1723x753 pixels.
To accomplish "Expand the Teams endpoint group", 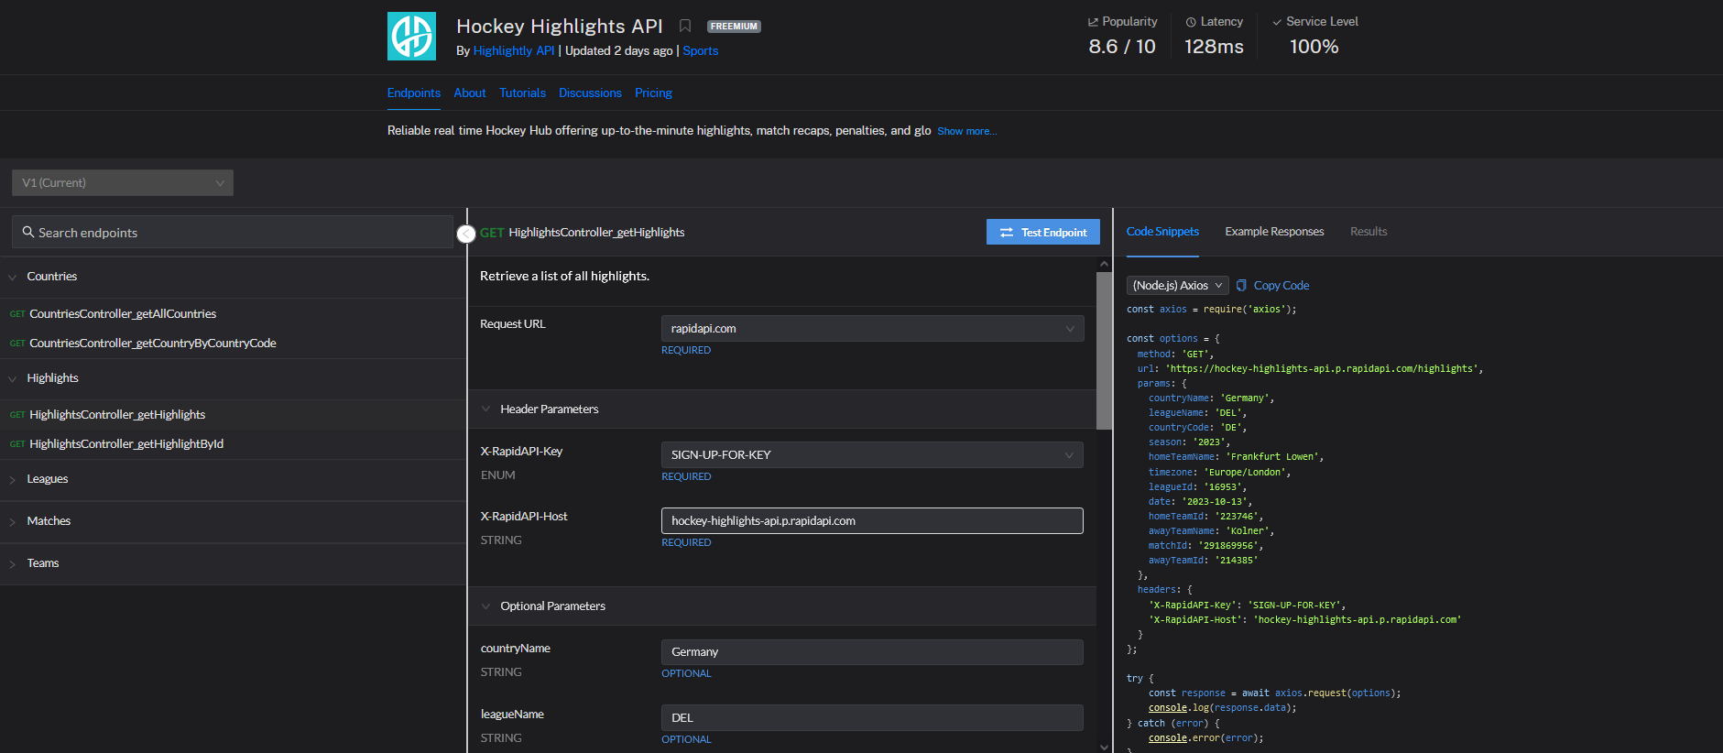I will (13, 563).
